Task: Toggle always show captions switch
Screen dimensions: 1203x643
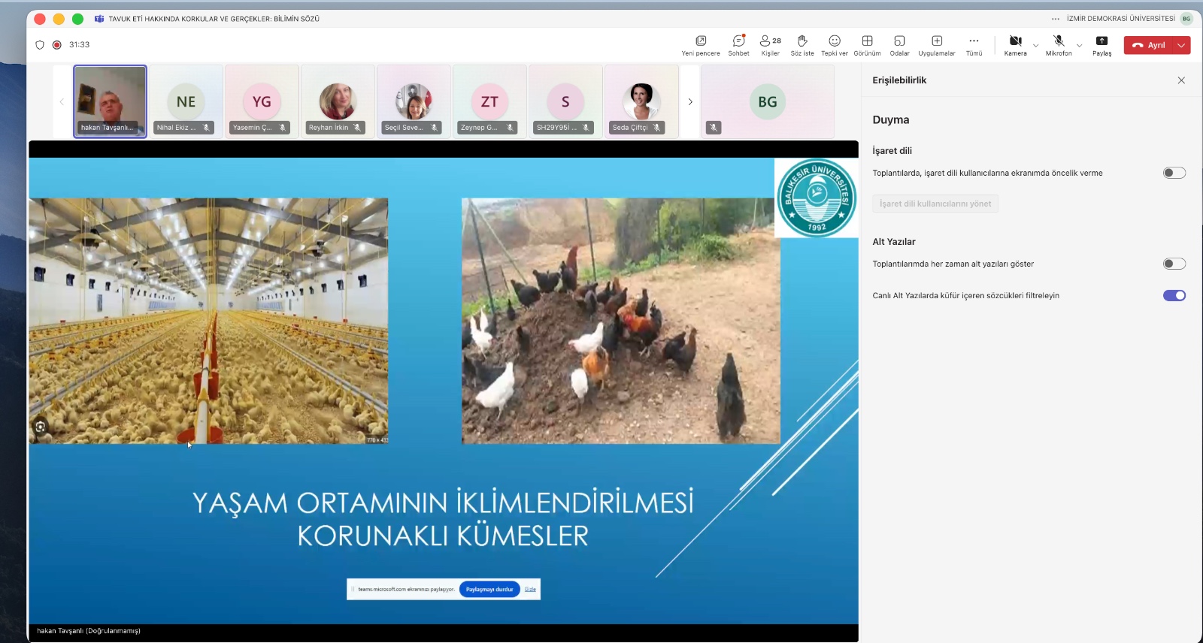Action: tap(1174, 264)
